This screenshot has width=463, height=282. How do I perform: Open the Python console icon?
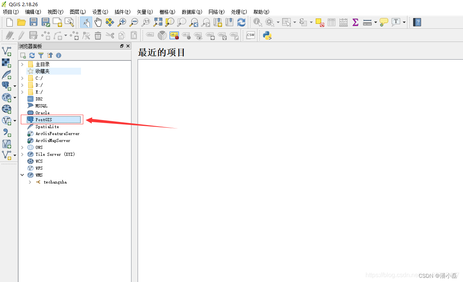[267, 35]
